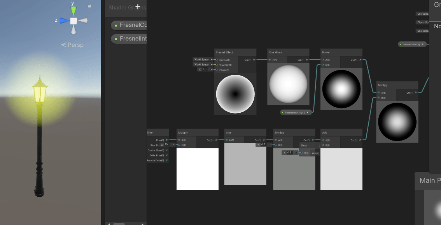
Task: Click the center cube of the scene gizmo
Action: (x=73, y=21)
